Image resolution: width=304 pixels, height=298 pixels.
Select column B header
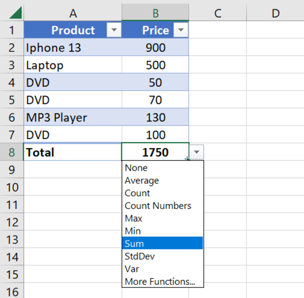click(x=156, y=13)
